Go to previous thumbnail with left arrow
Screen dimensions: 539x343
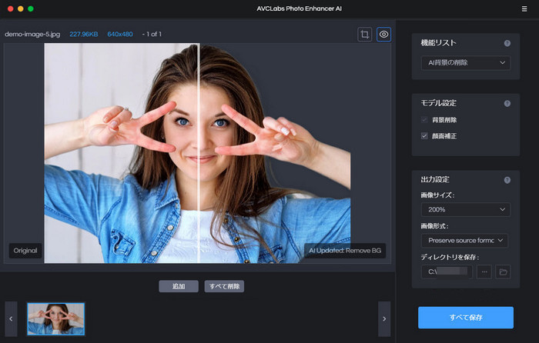pos(11,319)
